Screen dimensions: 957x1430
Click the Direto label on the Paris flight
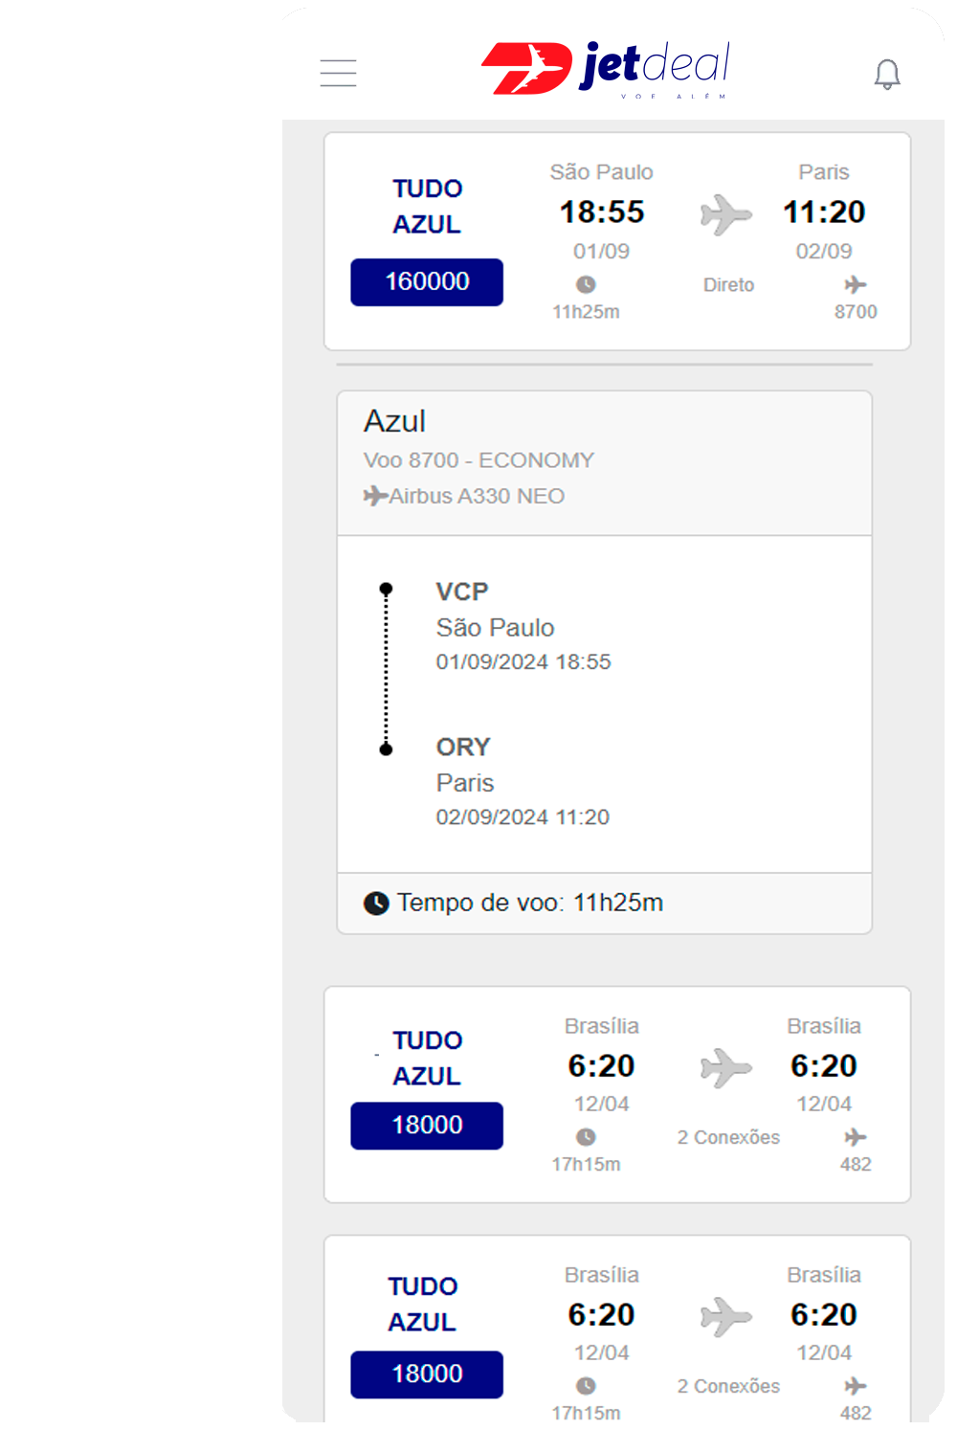point(728,285)
